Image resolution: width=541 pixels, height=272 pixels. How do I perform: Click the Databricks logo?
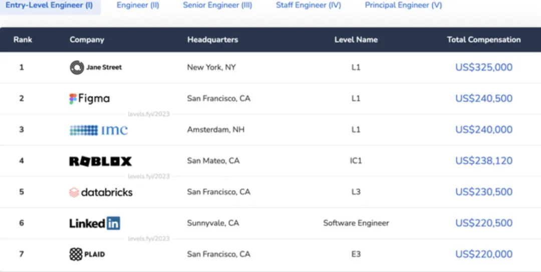click(x=101, y=192)
